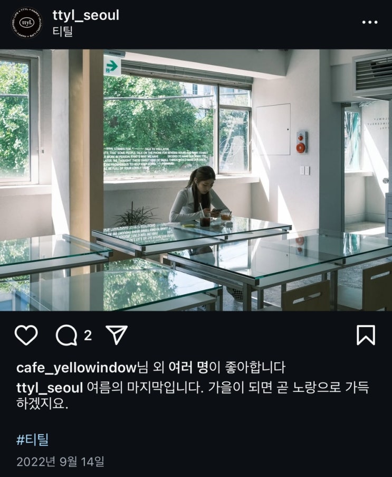The height and width of the screenshot is (477, 392).
Task: Open the cafe_yellowindow liker profile
Action: pos(77,368)
